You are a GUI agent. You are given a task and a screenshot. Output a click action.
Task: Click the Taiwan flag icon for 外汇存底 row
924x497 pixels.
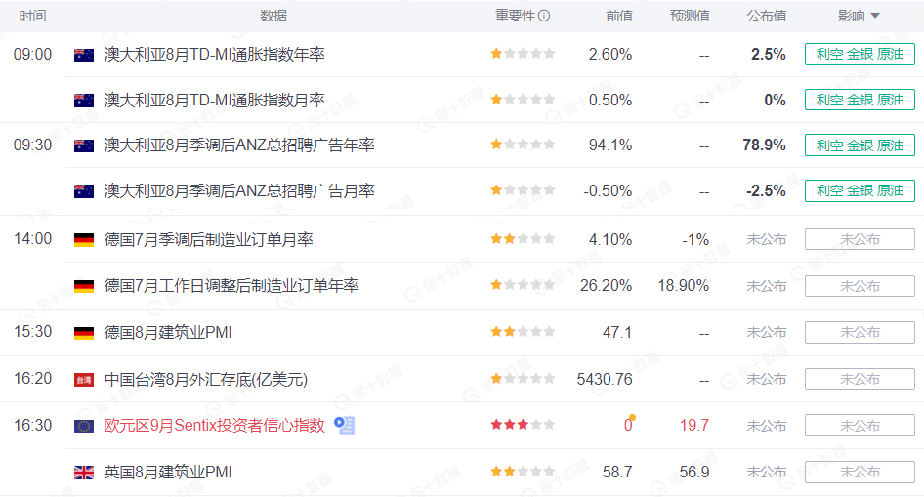(x=84, y=380)
